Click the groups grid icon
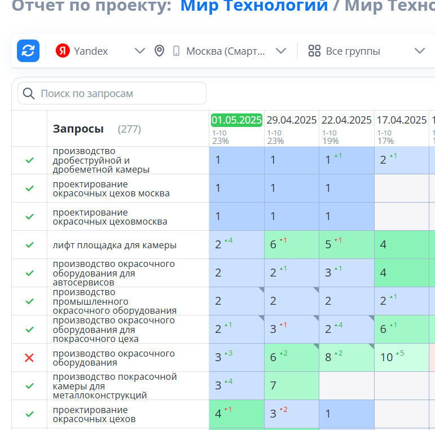Image resolution: width=435 pixels, height=430 pixels. tap(314, 51)
